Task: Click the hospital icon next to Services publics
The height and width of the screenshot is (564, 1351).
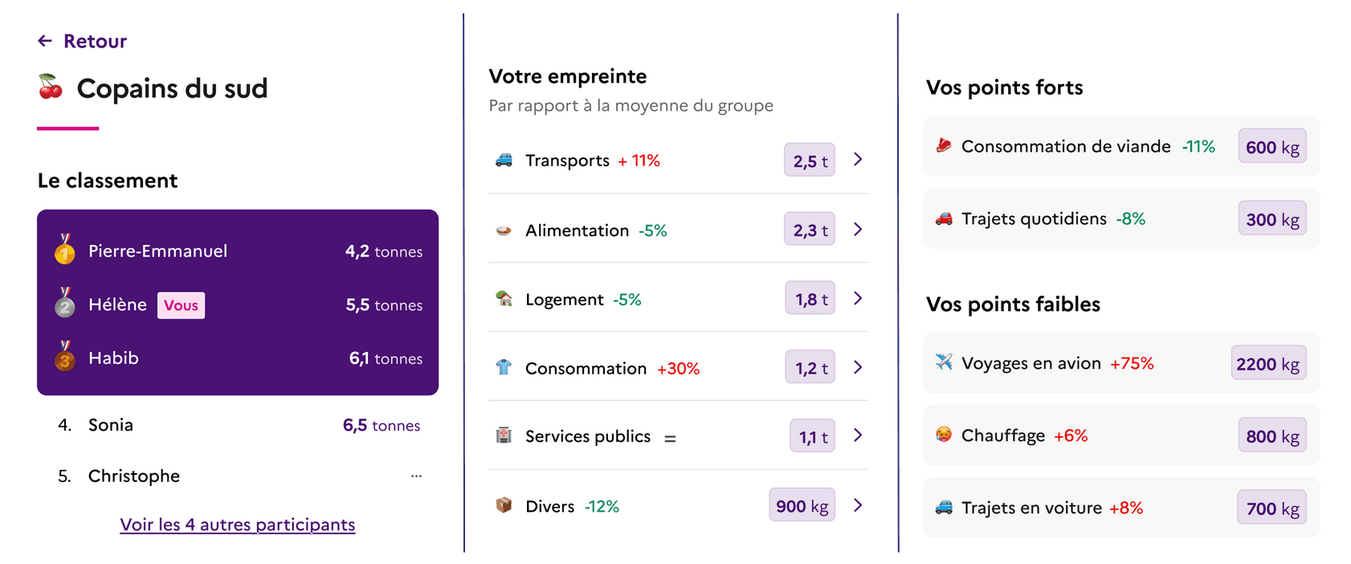Action: coord(502,435)
